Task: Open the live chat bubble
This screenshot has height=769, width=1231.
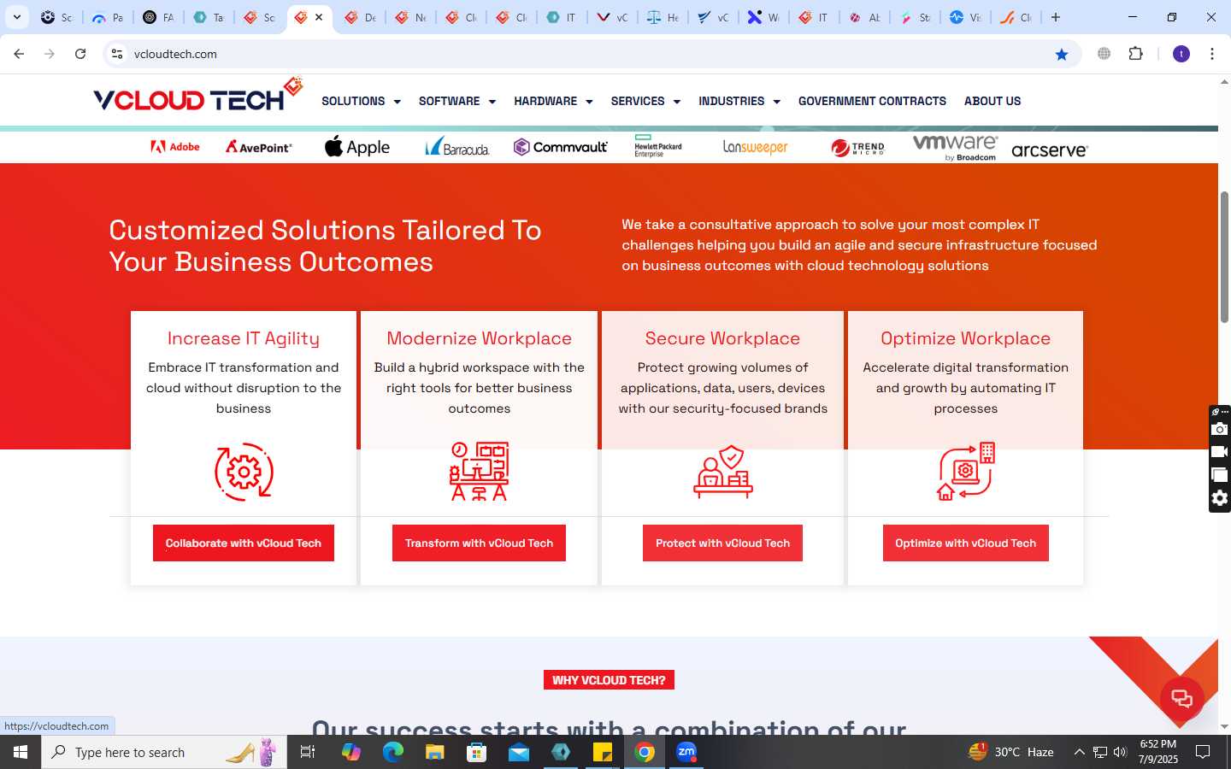Action: pos(1182,698)
